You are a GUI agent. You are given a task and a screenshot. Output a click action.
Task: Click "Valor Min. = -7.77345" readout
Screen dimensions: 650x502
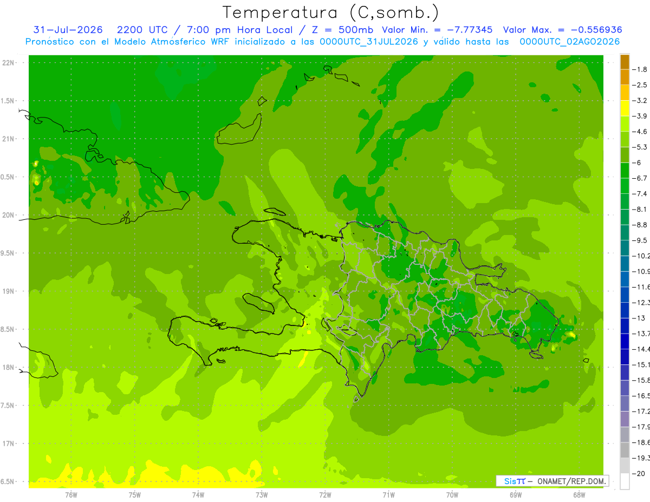click(437, 30)
